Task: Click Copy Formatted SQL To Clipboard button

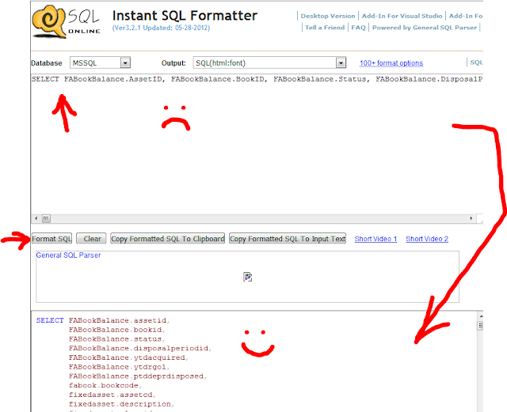Action: pos(167,239)
